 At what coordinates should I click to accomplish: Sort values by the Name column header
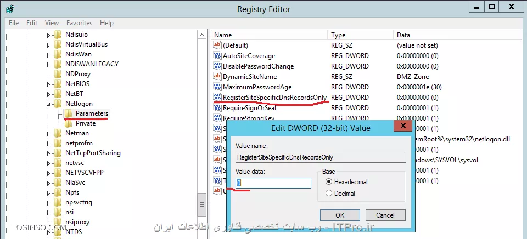pos(270,35)
